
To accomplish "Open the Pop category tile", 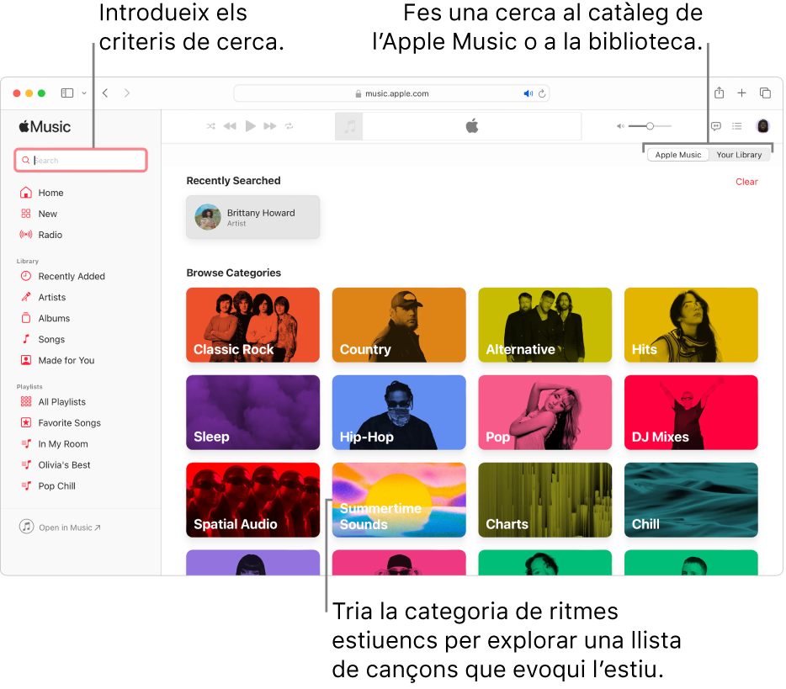I will (544, 412).
